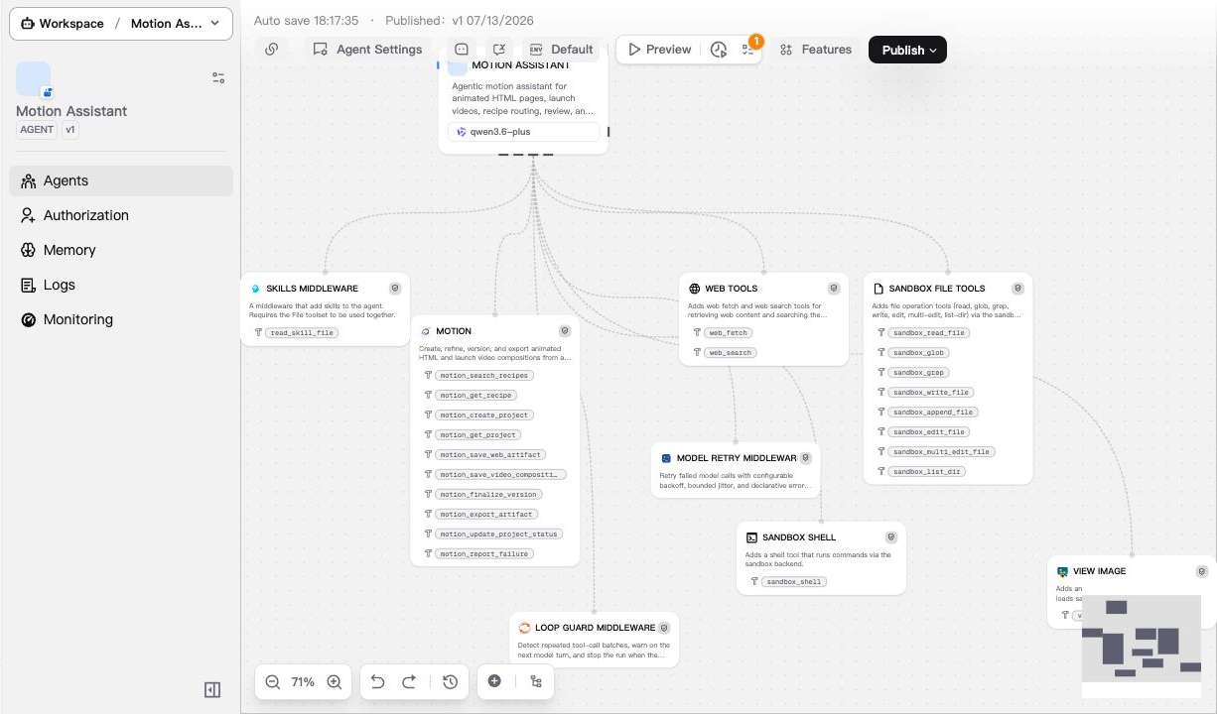The width and height of the screenshot is (1217, 714).
Task: Expand the Publish dropdown
Action: [x=907, y=50]
